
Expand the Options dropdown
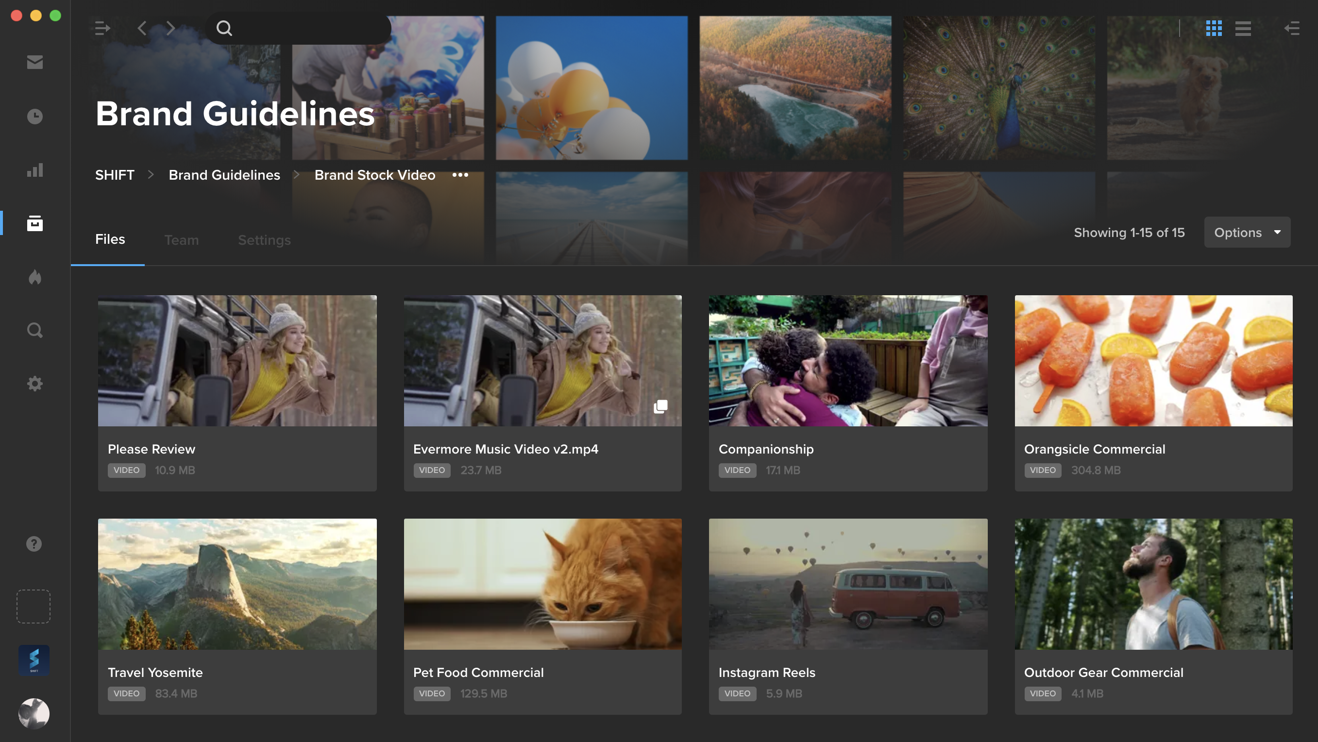pyautogui.click(x=1247, y=232)
